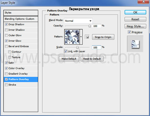Select Blending Options: Custom in the list
The width and height of the screenshot is (150, 116).
coord(19,19)
